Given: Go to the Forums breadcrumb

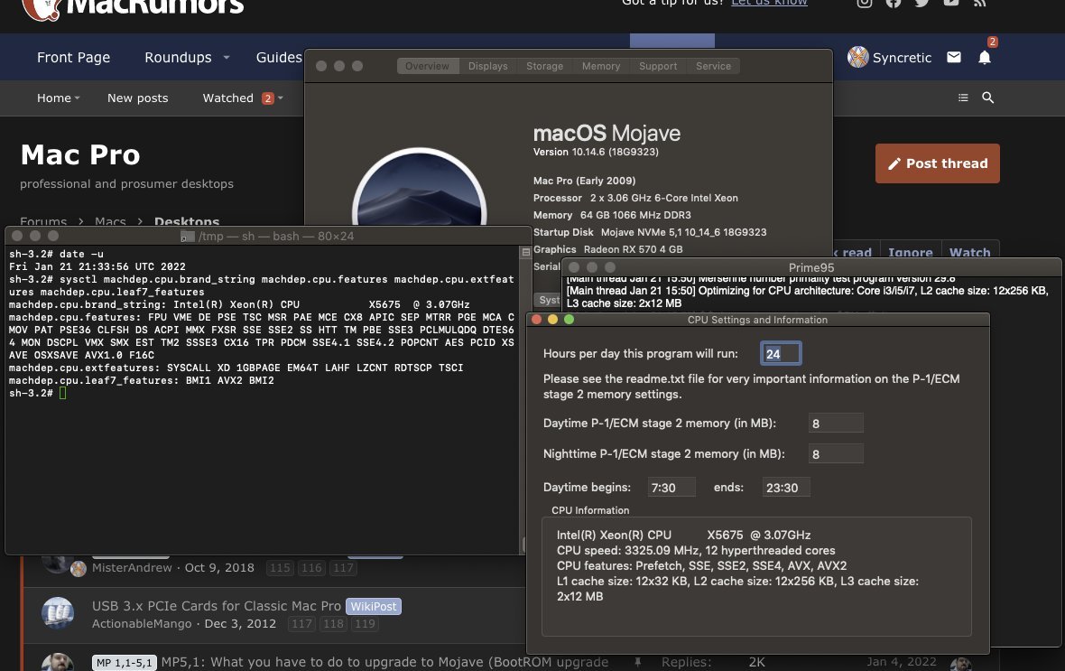Looking at the screenshot, I should [x=43, y=221].
